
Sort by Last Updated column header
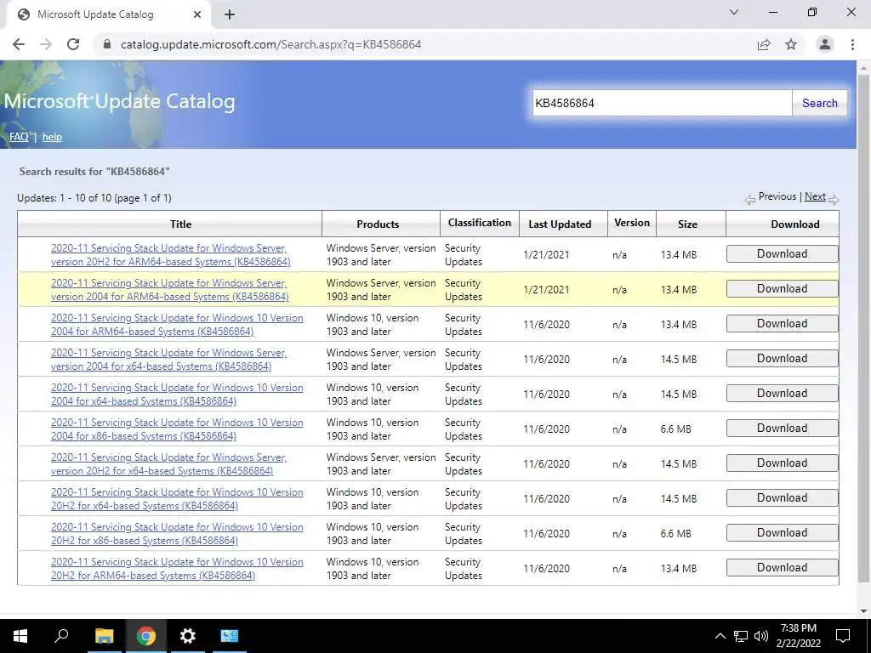pos(560,224)
